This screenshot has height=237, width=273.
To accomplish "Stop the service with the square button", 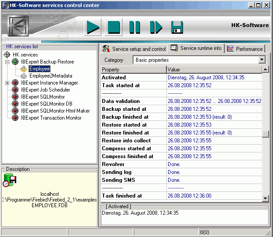I will [114, 27].
